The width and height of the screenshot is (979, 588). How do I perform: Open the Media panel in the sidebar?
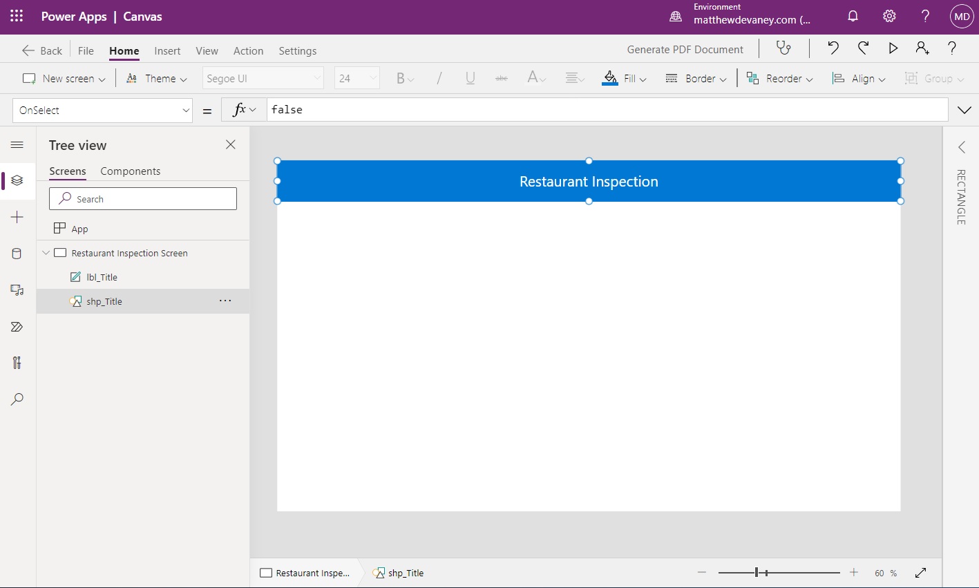[x=17, y=290]
